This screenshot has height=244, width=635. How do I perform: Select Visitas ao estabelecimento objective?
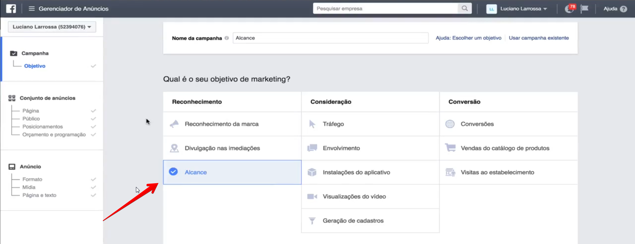coord(509,172)
